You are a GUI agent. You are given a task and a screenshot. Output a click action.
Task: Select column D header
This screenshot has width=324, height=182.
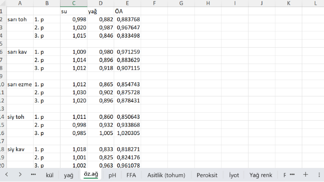tap(101, 3)
